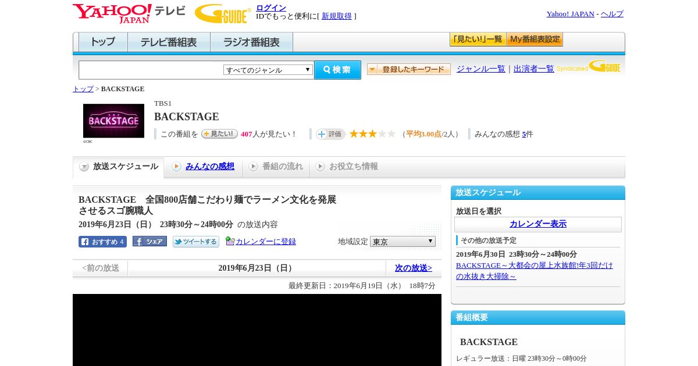
Task: Click the ツイートする Twitter button
Action: coord(196,242)
